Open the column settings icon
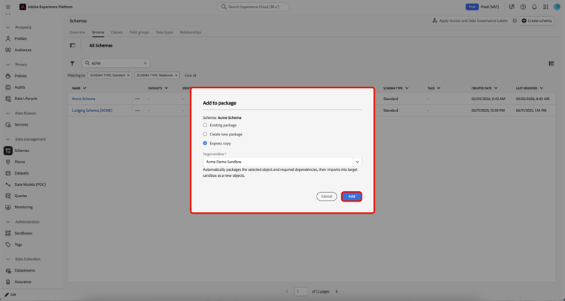This screenshot has height=301, width=565. (x=551, y=63)
